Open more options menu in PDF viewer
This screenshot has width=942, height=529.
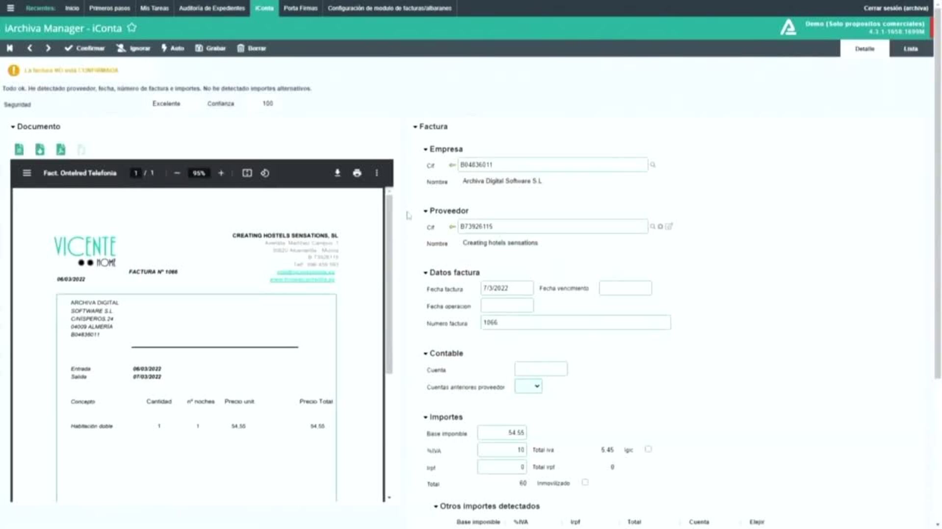click(x=376, y=173)
